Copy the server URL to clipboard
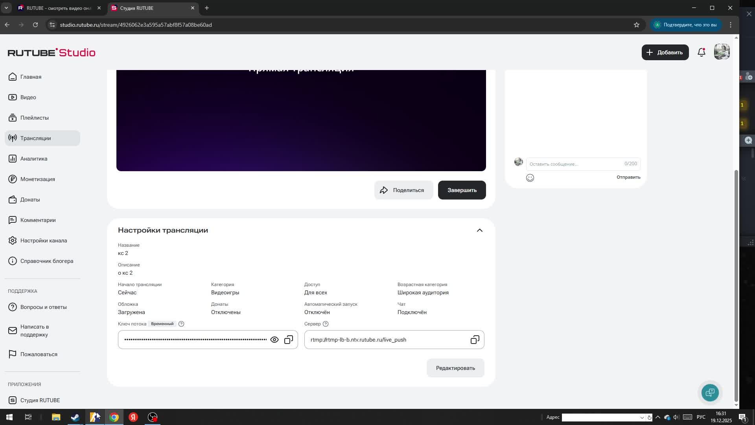The image size is (755, 425). pyautogui.click(x=475, y=340)
